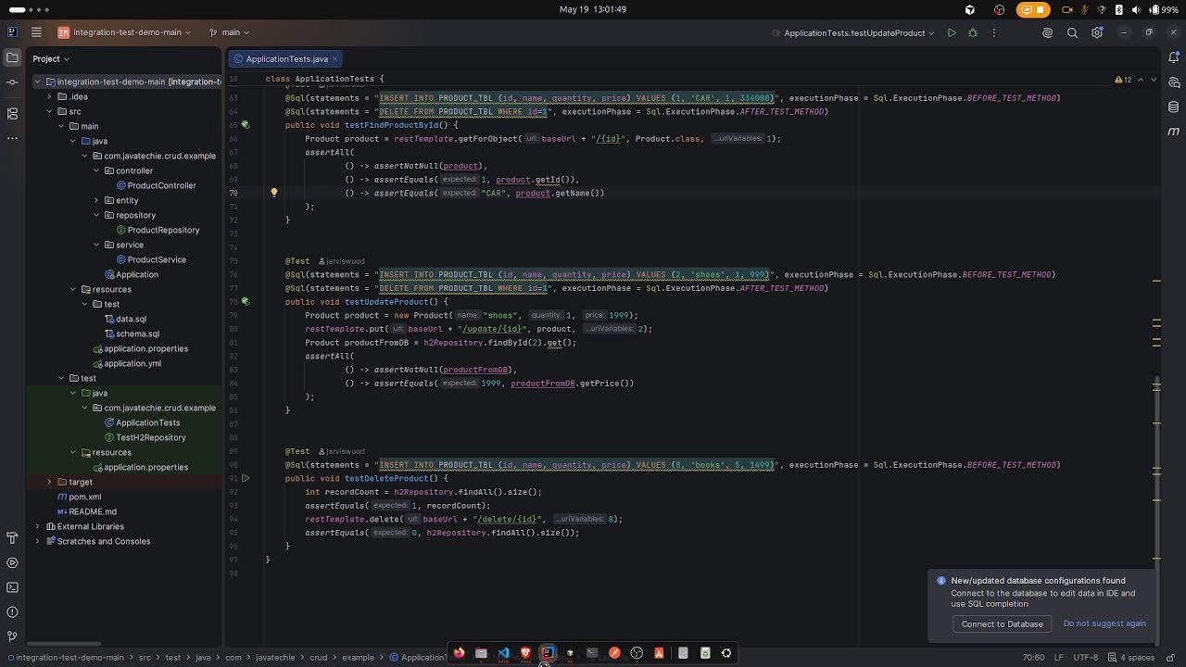Close the ApplicationTests.java tab
The width and height of the screenshot is (1186, 667).
coord(335,58)
